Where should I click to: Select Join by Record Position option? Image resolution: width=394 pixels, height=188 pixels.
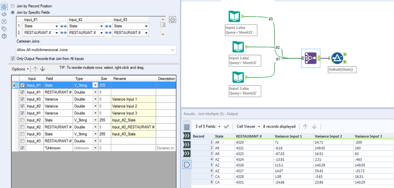pos(13,6)
